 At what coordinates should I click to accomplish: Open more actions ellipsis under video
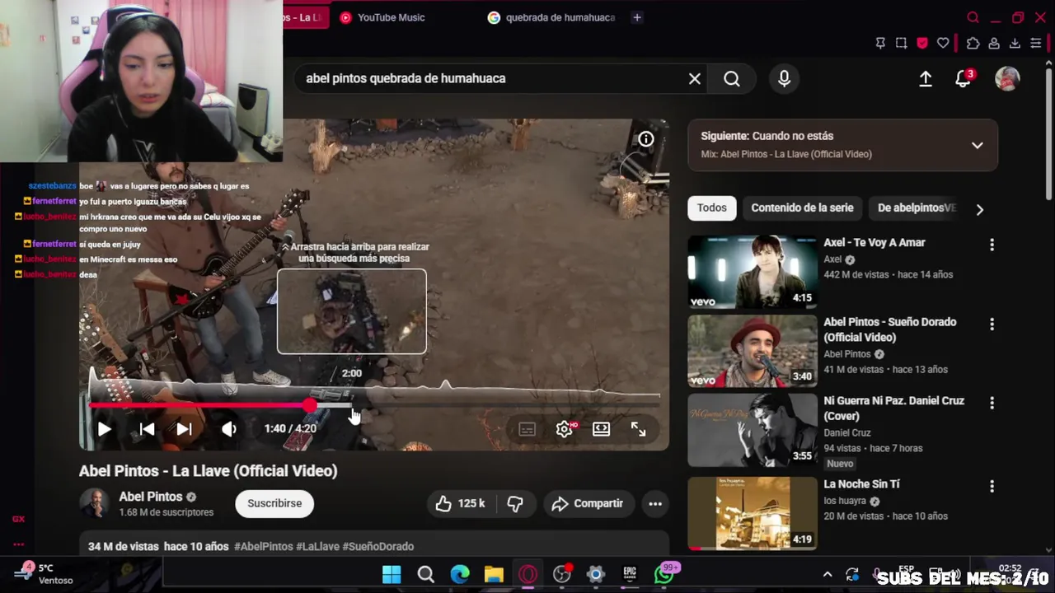click(x=655, y=503)
